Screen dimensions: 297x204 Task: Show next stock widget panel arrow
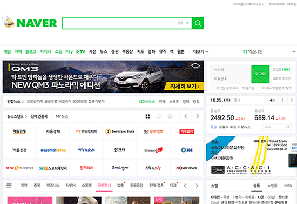292,100
